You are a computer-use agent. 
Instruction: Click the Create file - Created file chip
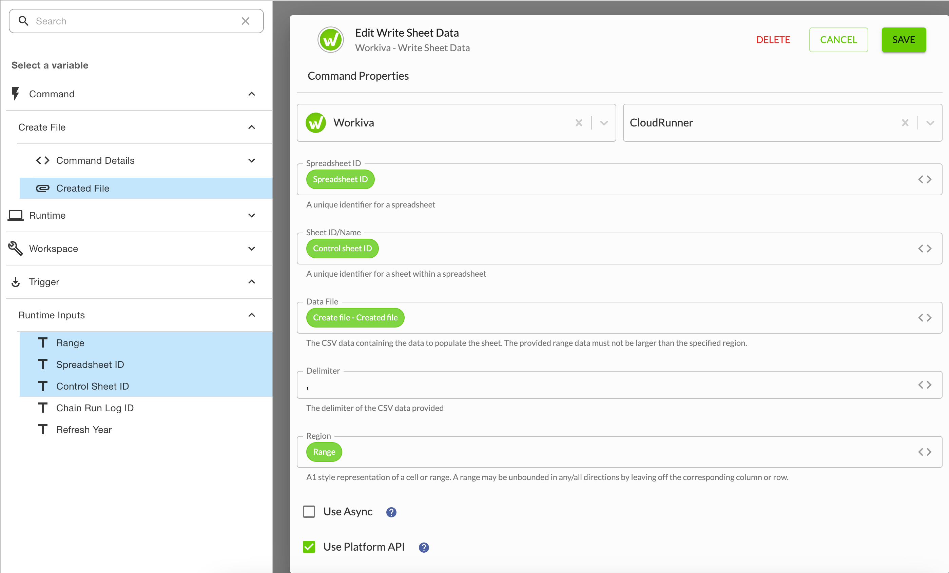point(355,317)
